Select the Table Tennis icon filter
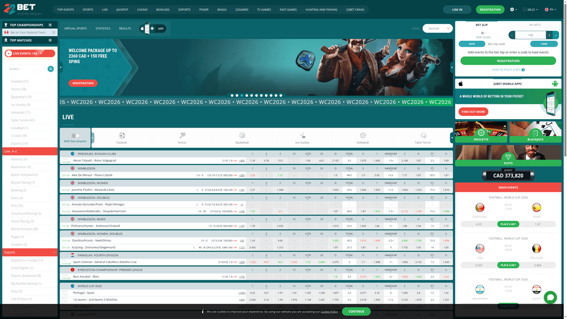Screen dimensions: 567x319 point(423,136)
